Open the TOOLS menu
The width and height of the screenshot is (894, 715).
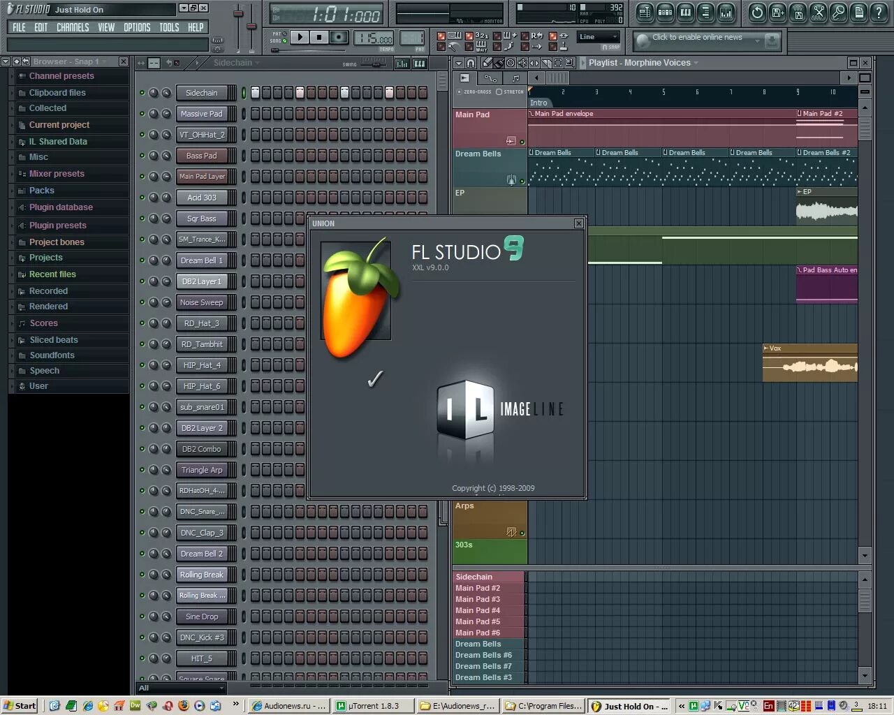[x=169, y=27]
